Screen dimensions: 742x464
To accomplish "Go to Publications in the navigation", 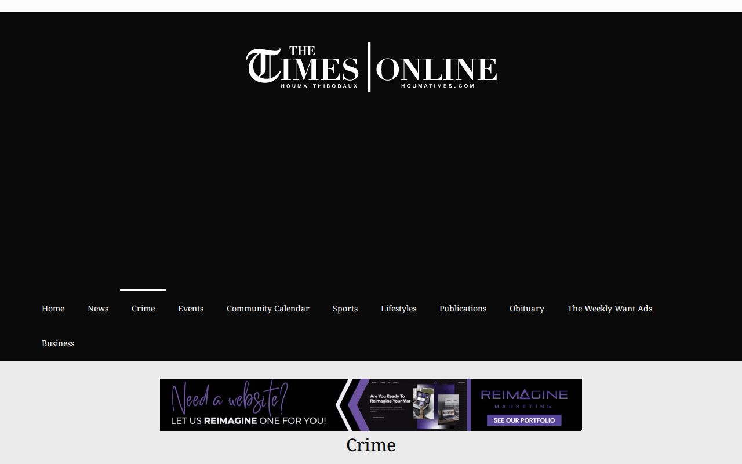I will click(463, 309).
